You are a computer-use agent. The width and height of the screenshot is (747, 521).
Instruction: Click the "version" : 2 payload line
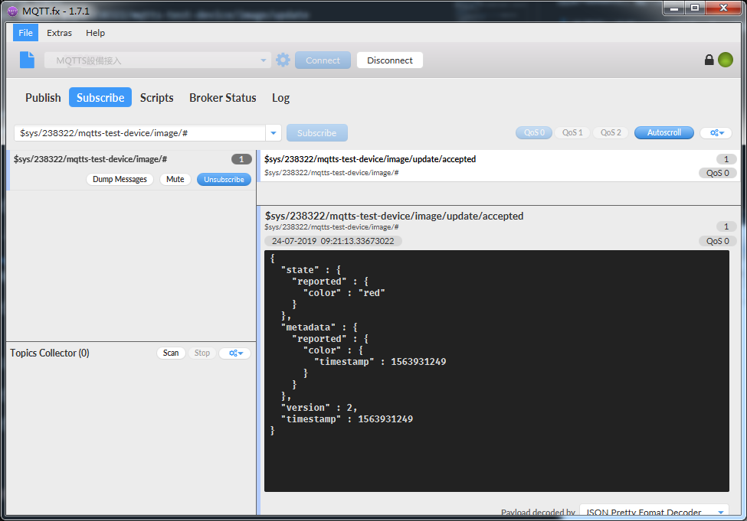tap(319, 408)
